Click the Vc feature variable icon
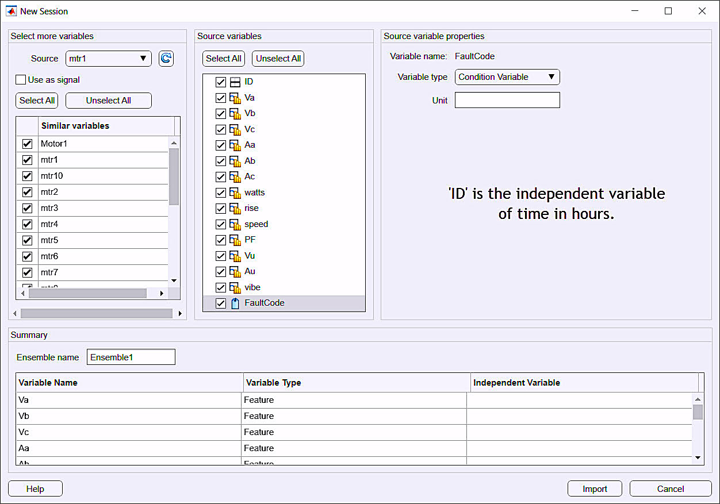This screenshot has width=720, height=504. (x=235, y=129)
